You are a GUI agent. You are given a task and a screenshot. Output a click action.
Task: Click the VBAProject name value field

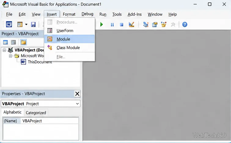[x=50, y=121]
